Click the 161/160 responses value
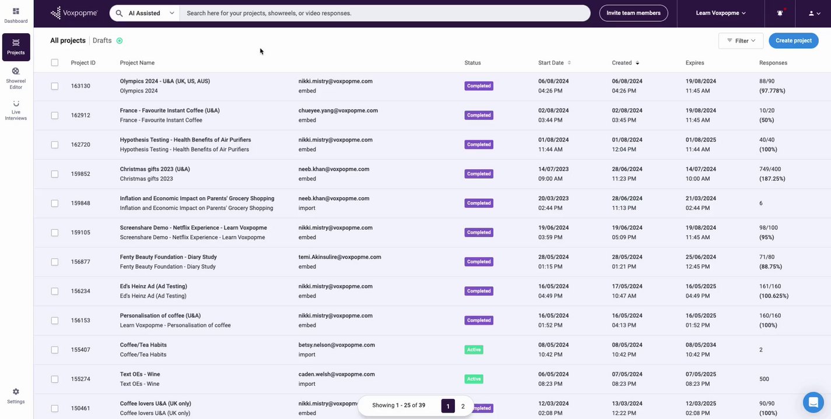 [770, 286]
